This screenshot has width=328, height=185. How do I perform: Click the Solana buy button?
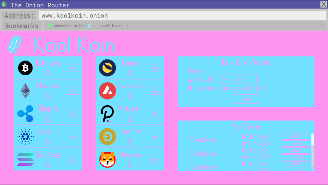click(73, 160)
